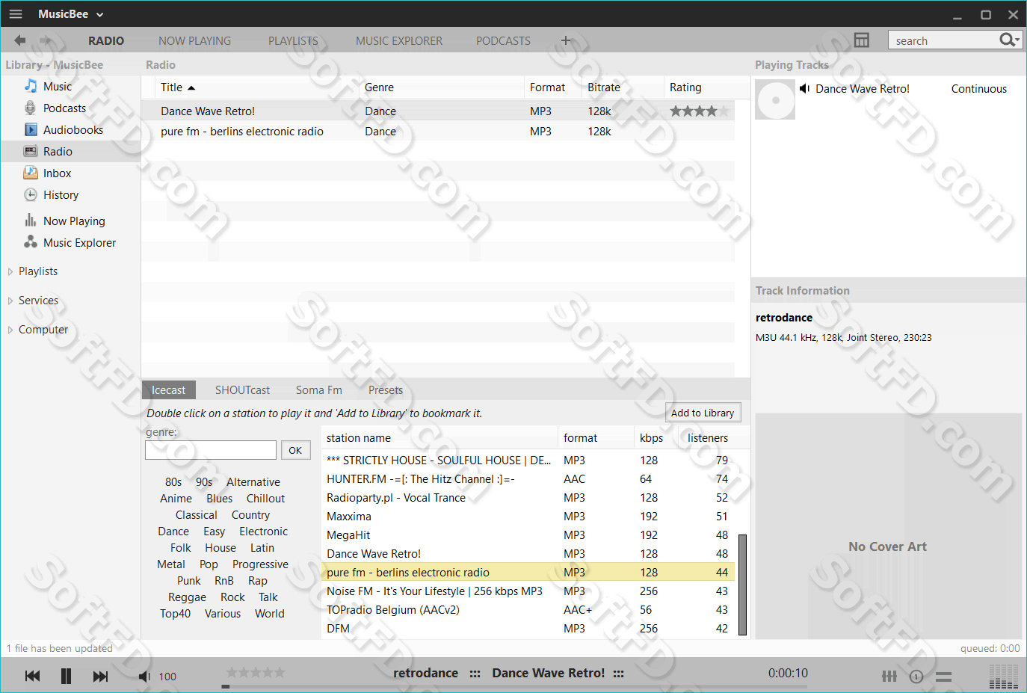This screenshot has width=1027, height=693.
Task: Open Now Playing in the sidebar
Action: click(74, 221)
